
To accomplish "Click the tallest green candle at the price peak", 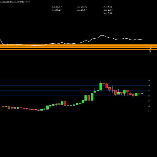I will pyautogui.click(x=101, y=87).
